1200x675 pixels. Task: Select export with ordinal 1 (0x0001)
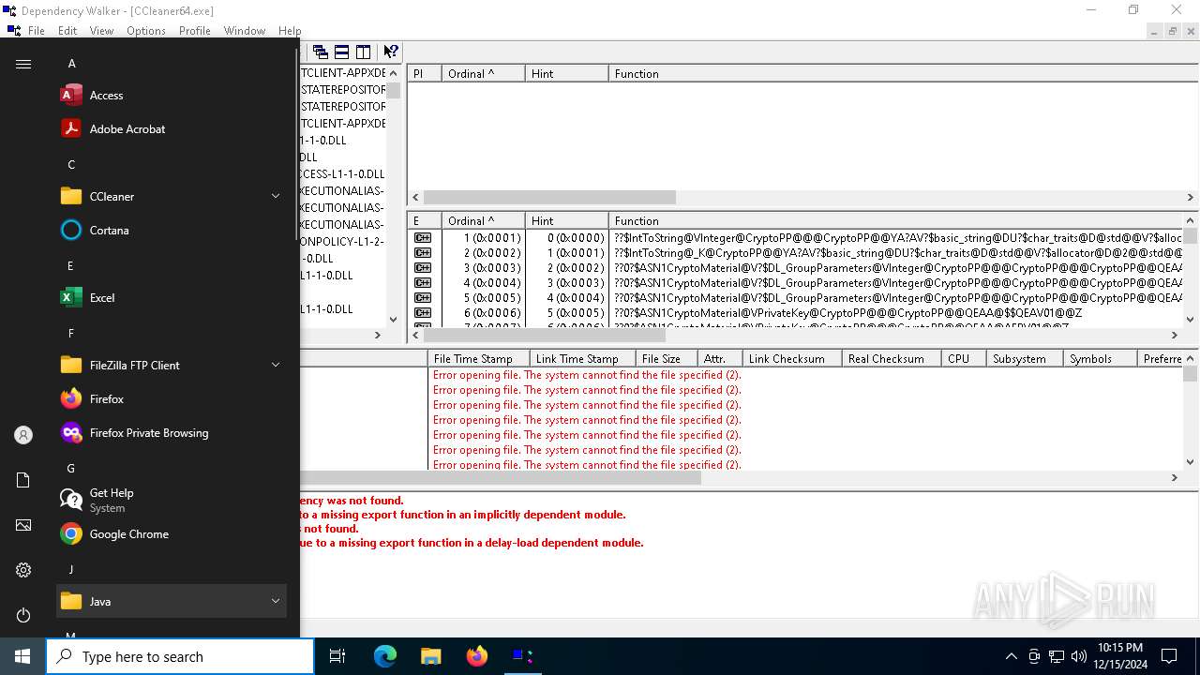[x=797, y=237]
